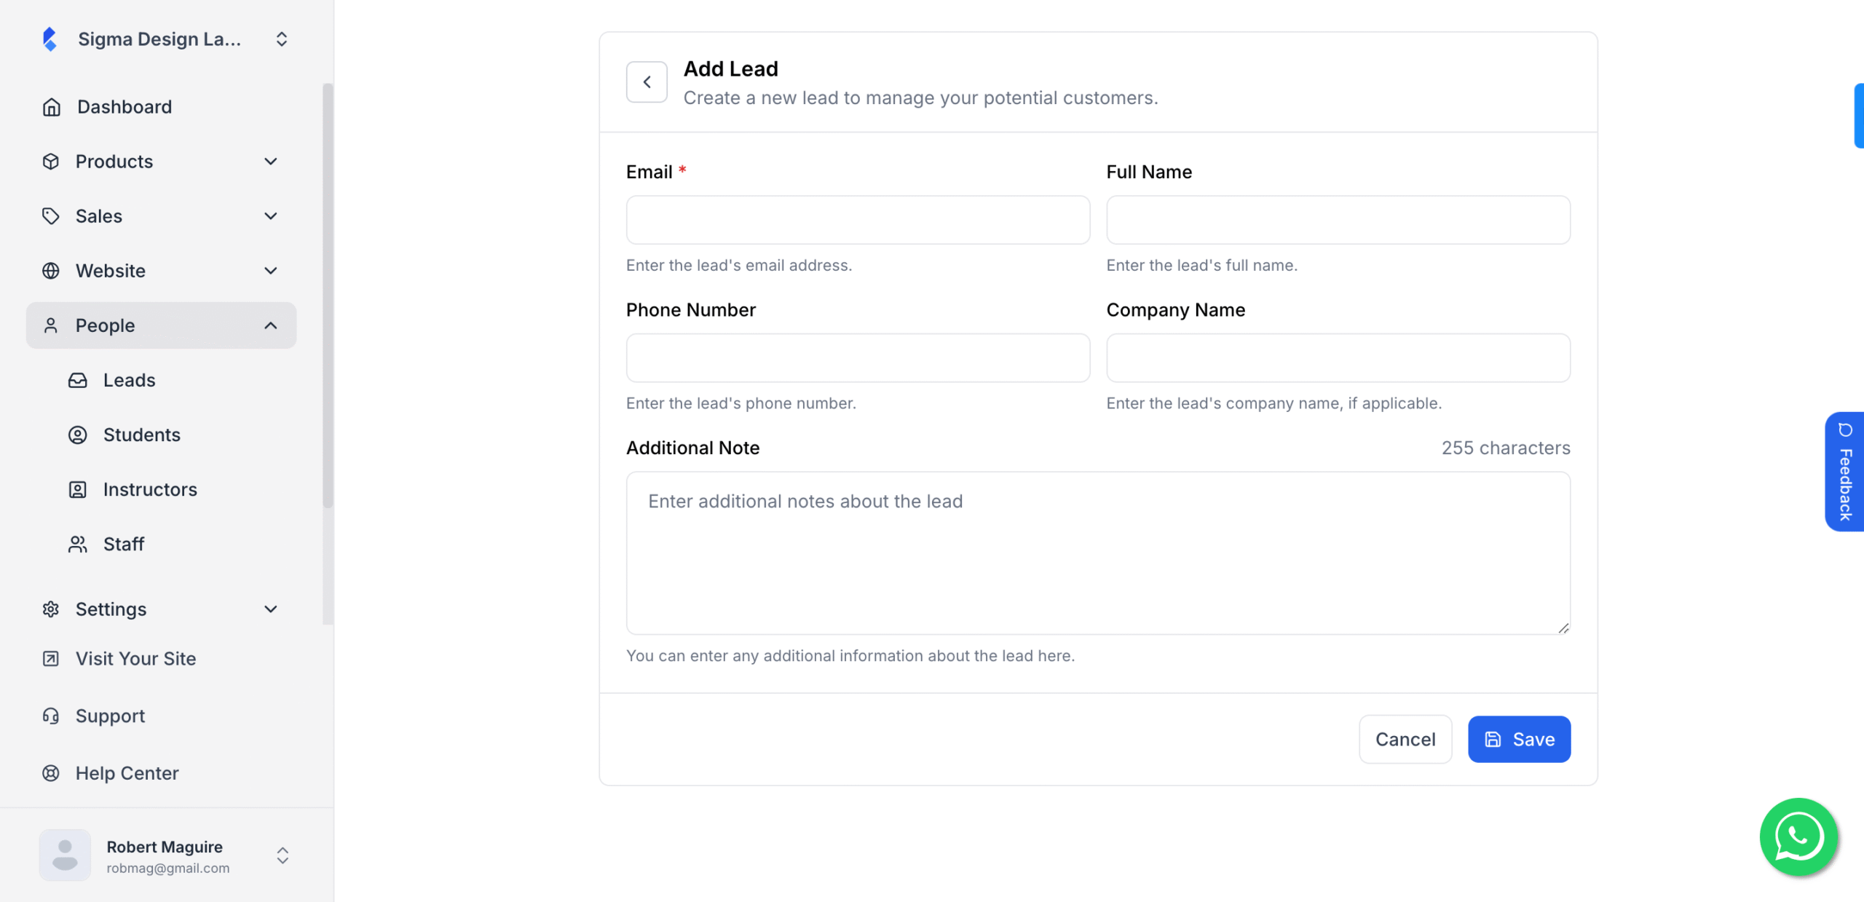Click the blue edge tab at top right
1864x902 pixels.
pyautogui.click(x=1860, y=116)
